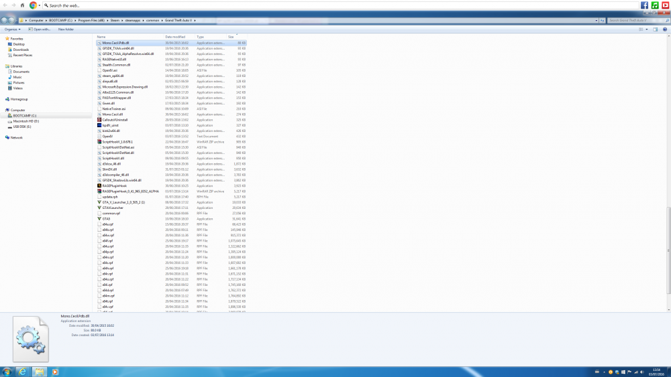Click the red YouTube icon in top bar
Image resolution: width=671 pixels, height=377 pixels.
(666, 5)
